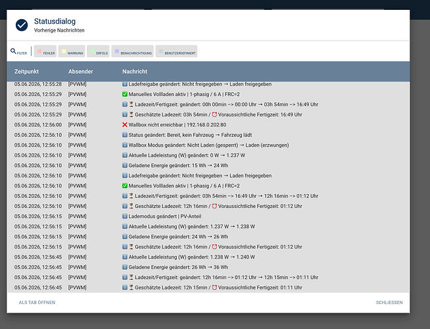Click Lademodus geändert | PV-Anteil message

click(x=165, y=216)
